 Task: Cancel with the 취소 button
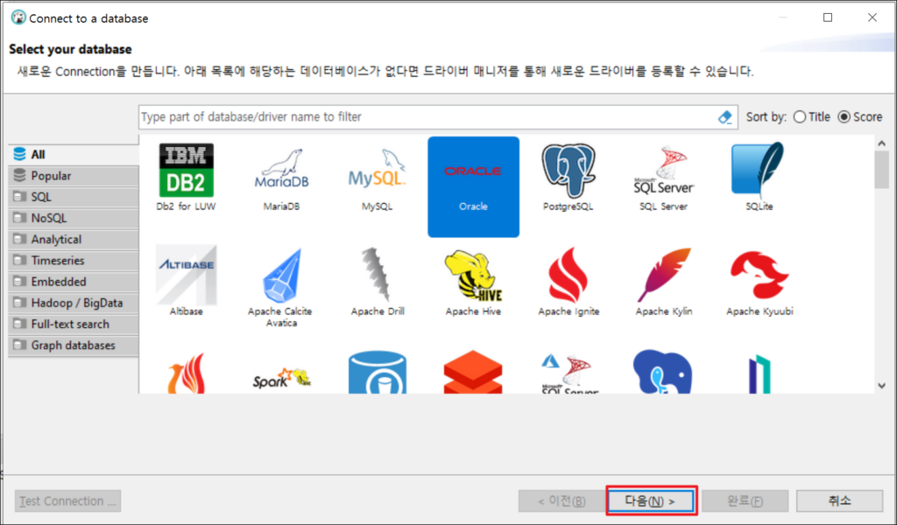(x=839, y=501)
